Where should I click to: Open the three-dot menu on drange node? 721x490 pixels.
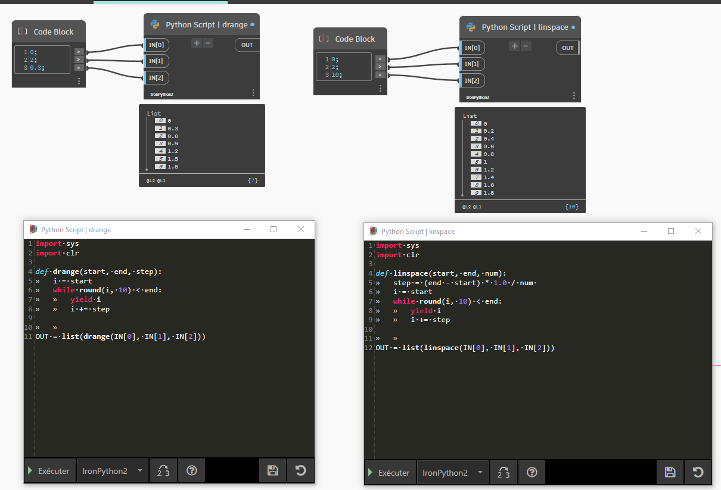(253, 92)
